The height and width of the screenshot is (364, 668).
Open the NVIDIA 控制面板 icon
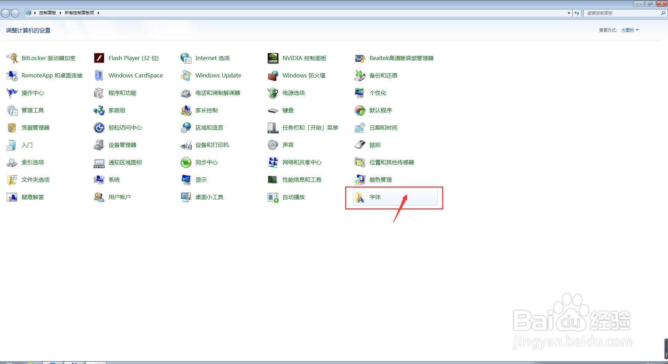pos(273,58)
